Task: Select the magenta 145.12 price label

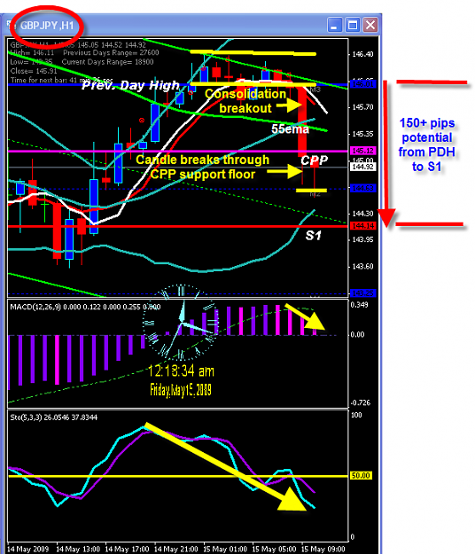Action: point(362,151)
